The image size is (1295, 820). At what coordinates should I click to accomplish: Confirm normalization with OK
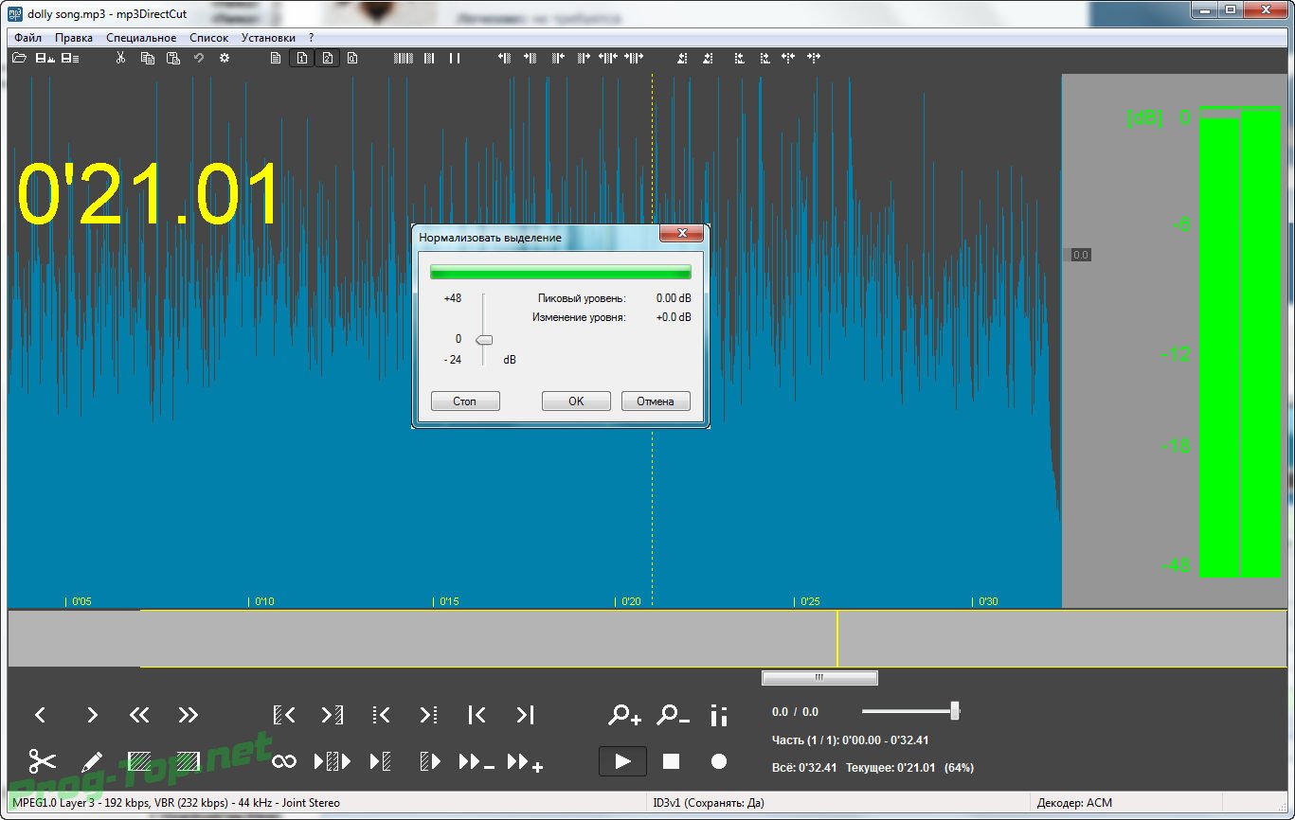point(576,401)
